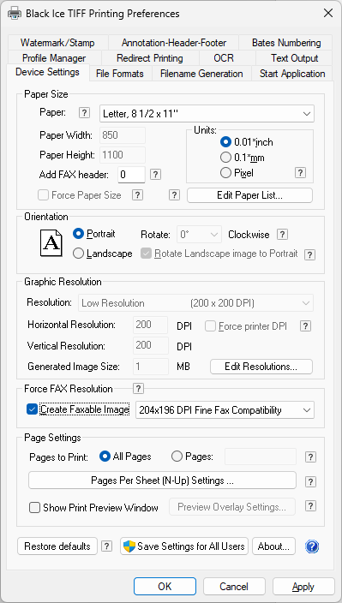Click Restore defaults button
342x603 pixels.
tap(57, 546)
